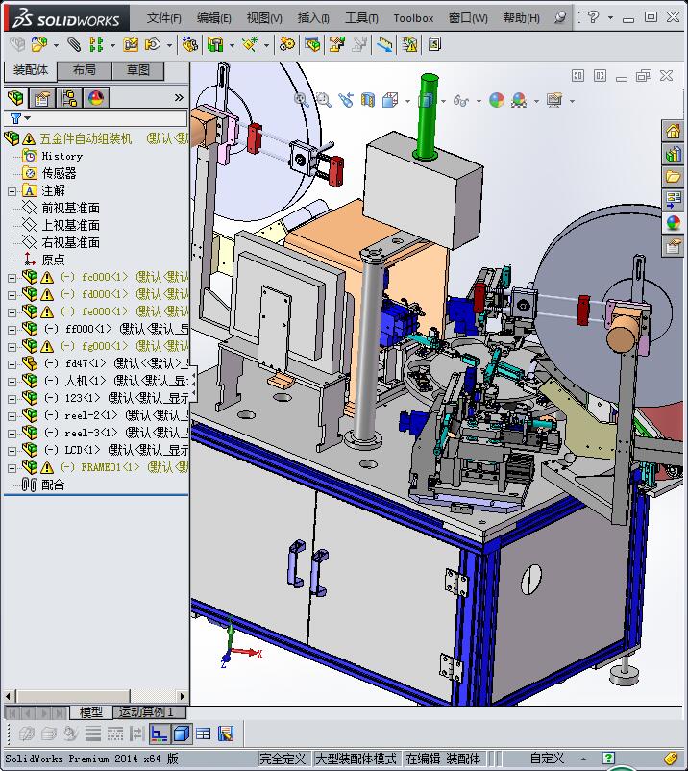The height and width of the screenshot is (771, 688).
Task: Open the 编辑(E) menu
Action: [213, 18]
